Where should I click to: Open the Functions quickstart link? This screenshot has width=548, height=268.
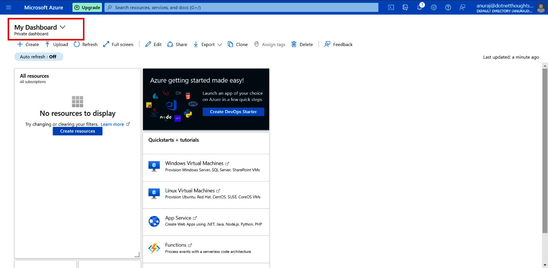(176, 245)
